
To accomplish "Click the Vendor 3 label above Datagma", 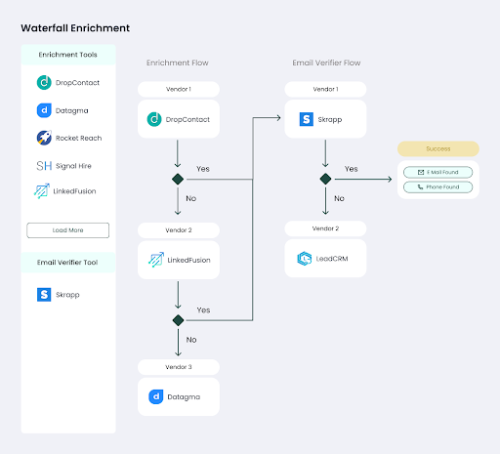I will 179,367.
